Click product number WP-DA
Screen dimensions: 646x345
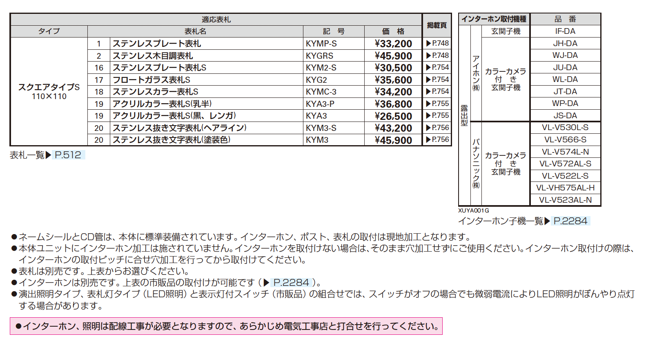(x=565, y=103)
